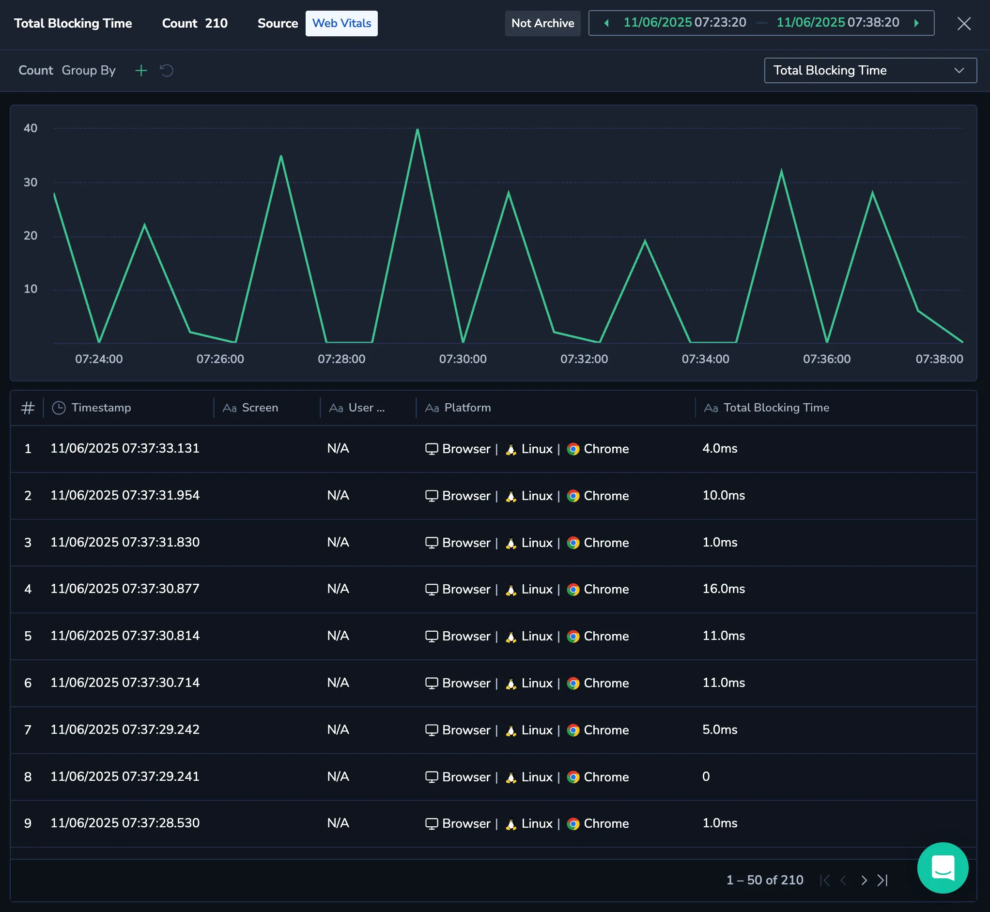Click the 1 – 50 of 210 pagination text
This screenshot has height=912, width=990.
click(x=765, y=881)
